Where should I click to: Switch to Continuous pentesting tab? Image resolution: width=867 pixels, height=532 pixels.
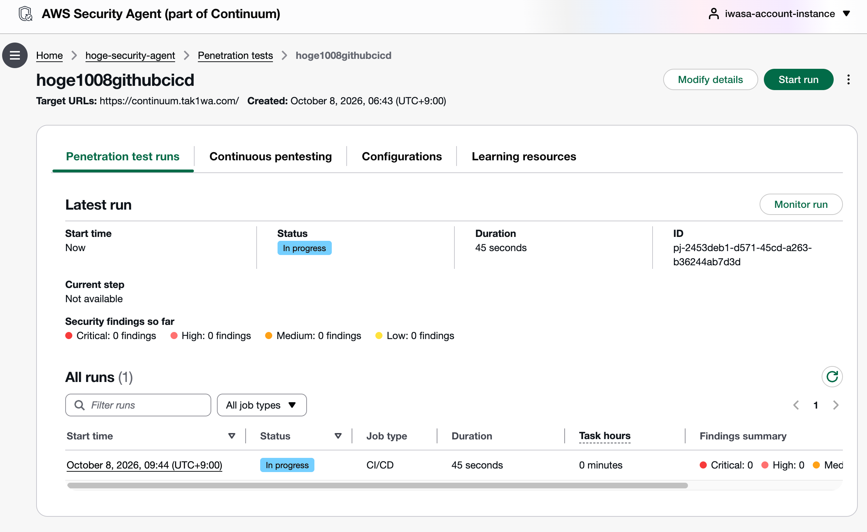tap(270, 156)
